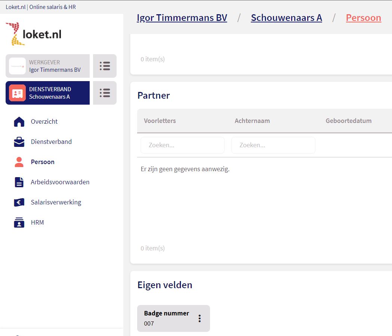Open the employer list menu button
The height and width of the screenshot is (336, 392).
(105, 66)
